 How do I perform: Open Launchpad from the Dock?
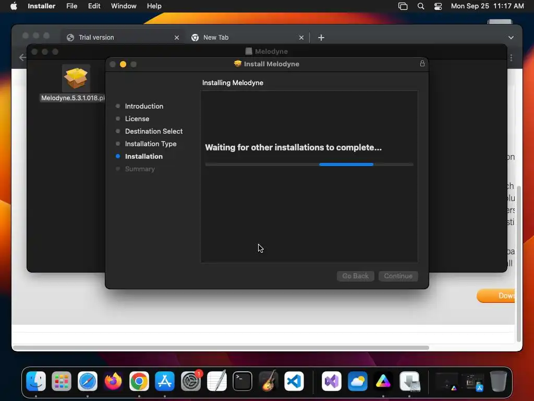coord(62,381)
